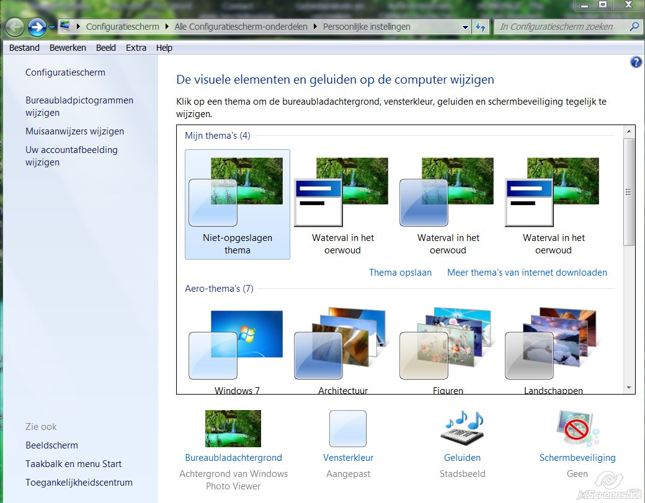The width and height of the screenshot is (645, 503).
Task: Click the Control Panel icon in address bar
Action: coord(65,26)
